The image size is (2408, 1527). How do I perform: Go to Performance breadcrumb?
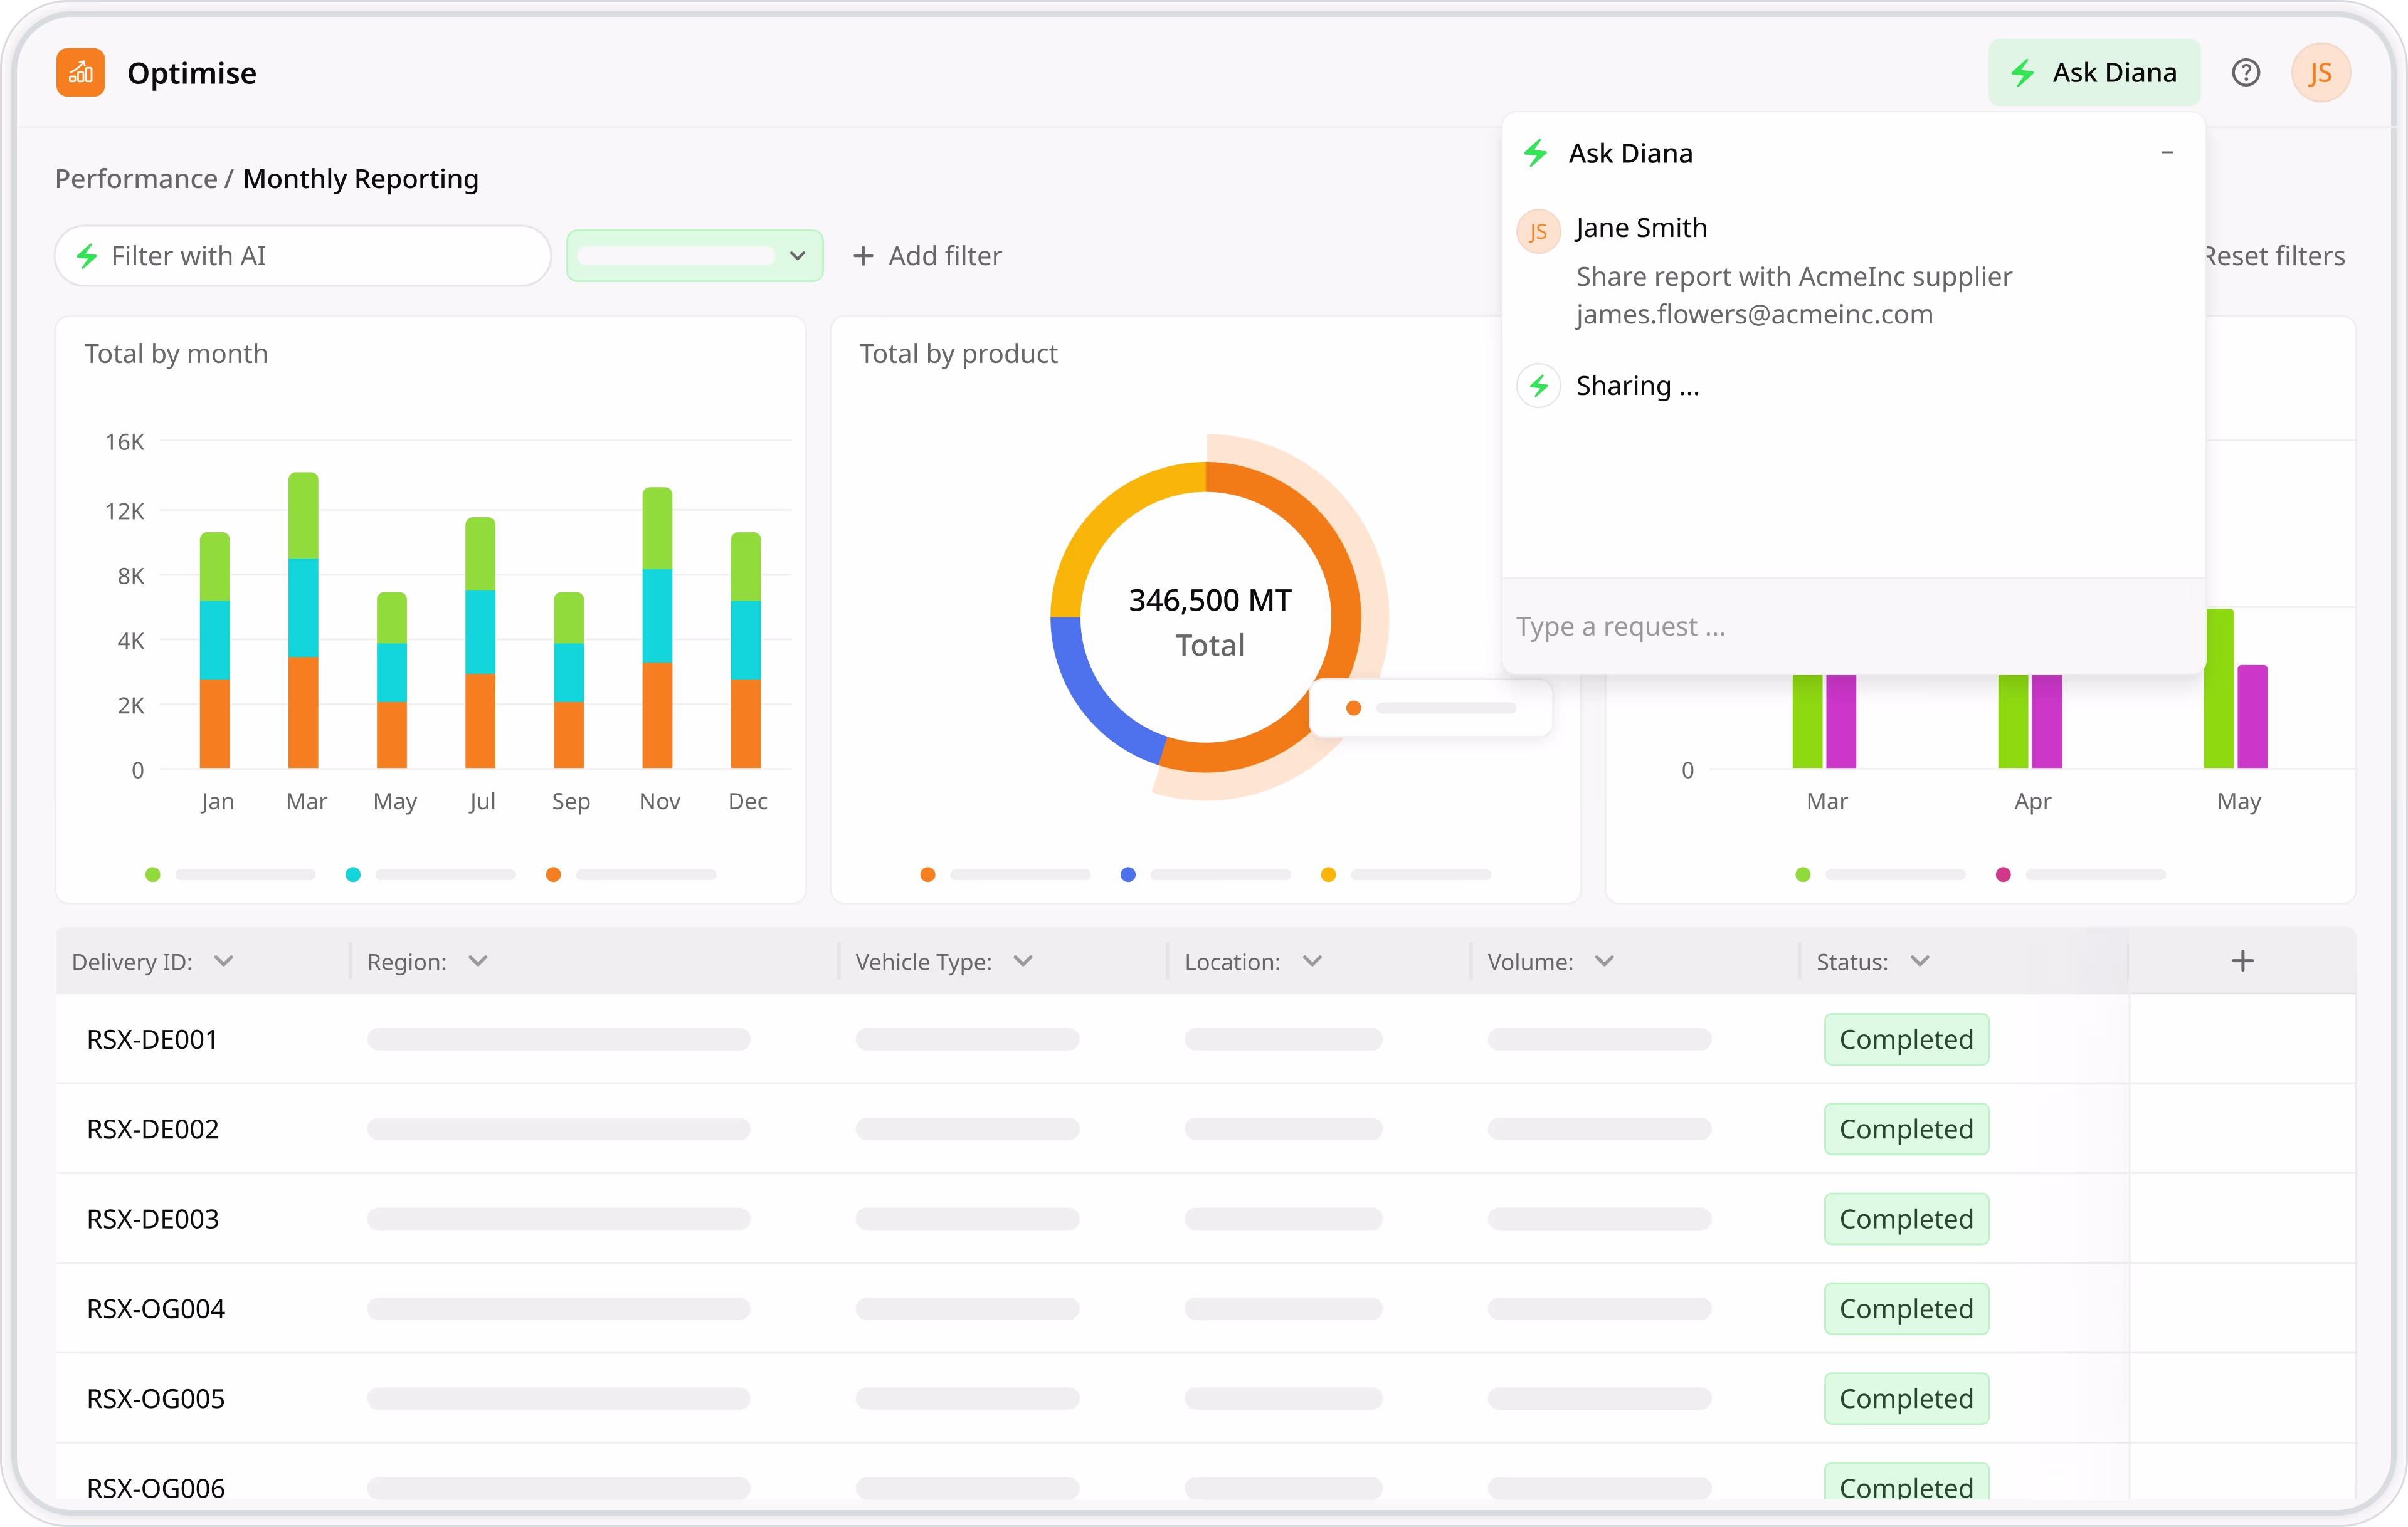136,179
